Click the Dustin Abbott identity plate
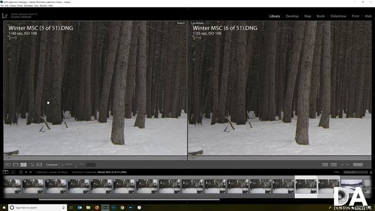This screenshot has height=211, width=375. coord(24,16)
